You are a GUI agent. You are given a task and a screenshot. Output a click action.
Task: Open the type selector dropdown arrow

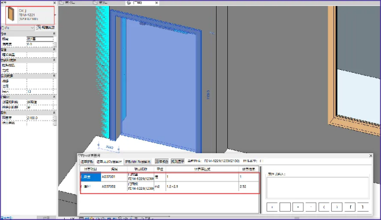(x=55, y=15)
